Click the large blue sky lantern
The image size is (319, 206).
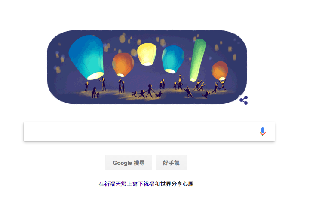tap(87, 57)
